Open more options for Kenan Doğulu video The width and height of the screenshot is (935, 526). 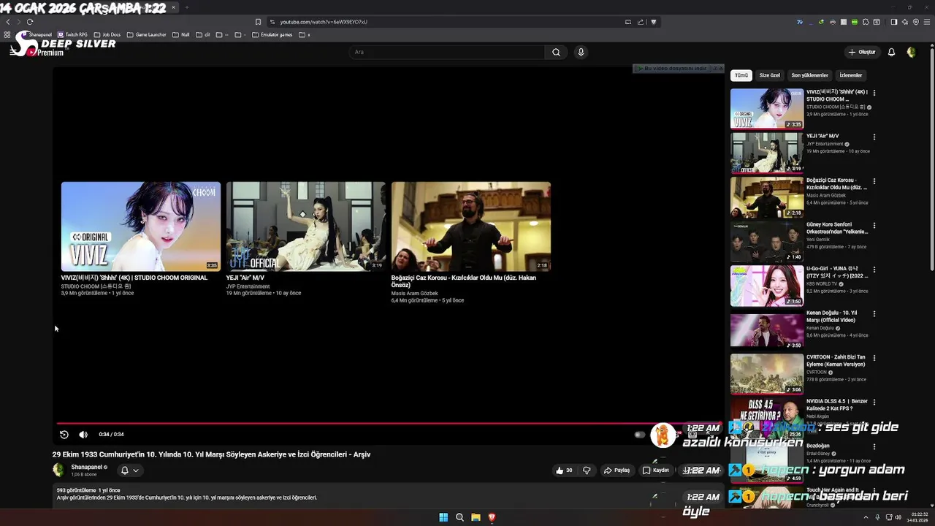(x=874, y=313)
